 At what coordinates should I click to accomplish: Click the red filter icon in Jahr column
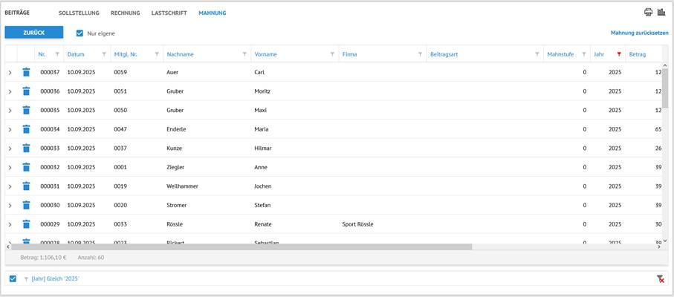pos(618,54)
